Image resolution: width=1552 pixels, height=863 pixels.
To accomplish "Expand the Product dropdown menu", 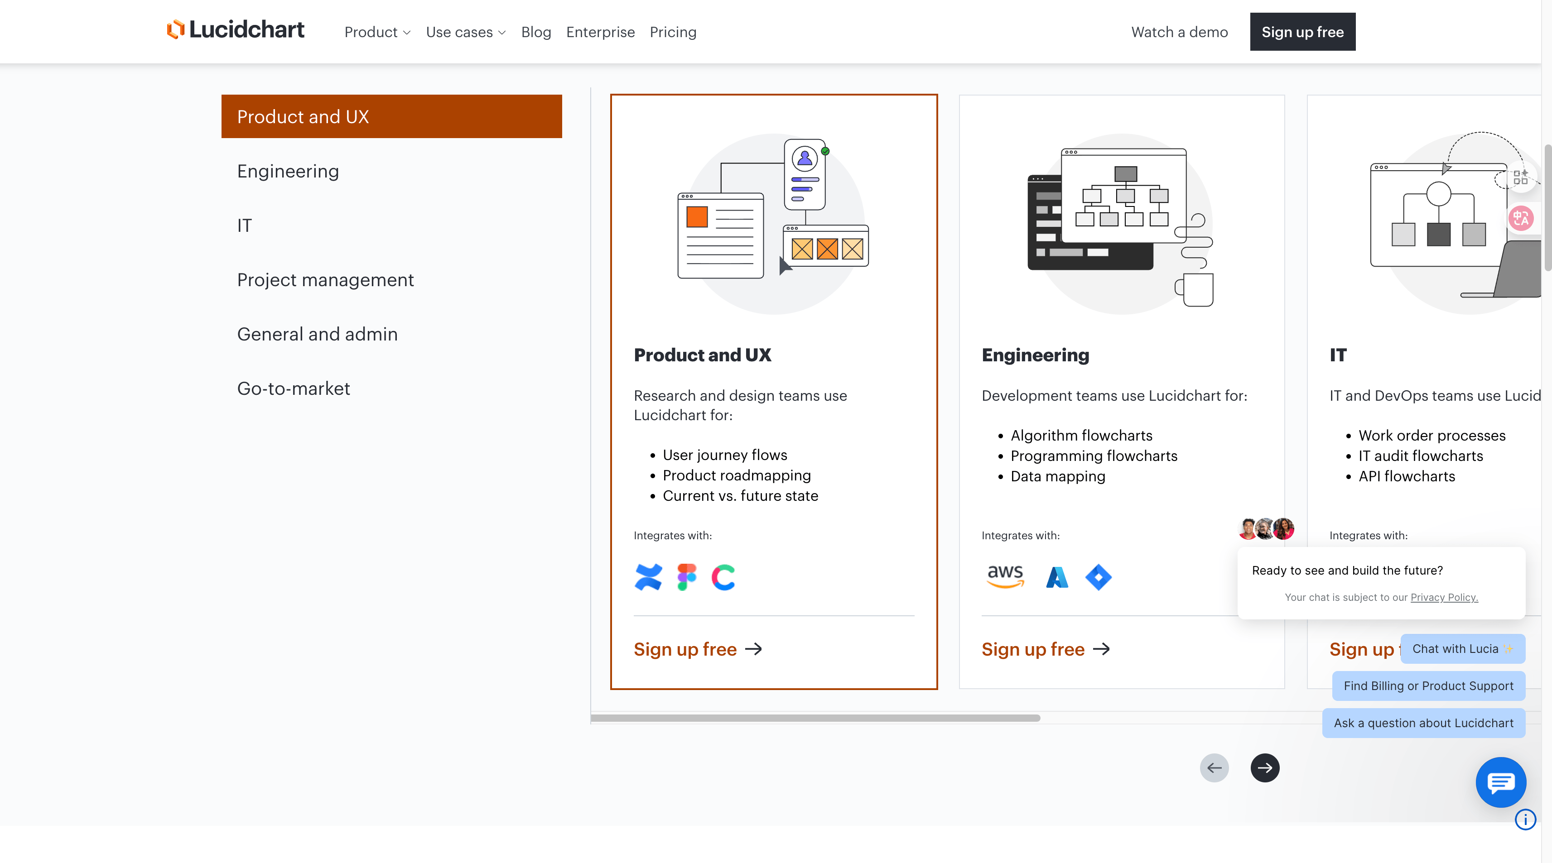I will 377,32.
